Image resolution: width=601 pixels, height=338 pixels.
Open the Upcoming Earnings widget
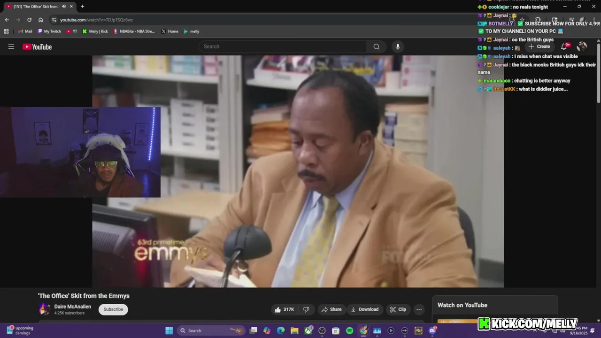click(x=20, y=330)
